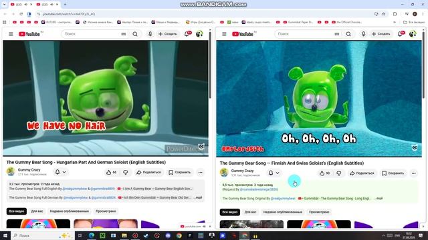428x240 pixels.
Task: Click 'Сохранить' under Hungarian Part video
Action: click(x=180, y=172)
